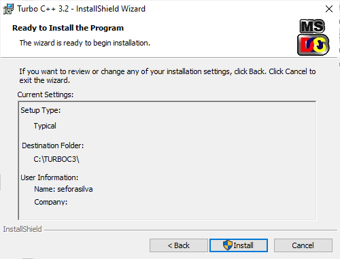Click inside the current settings summary box
Viewport: 340px width, 259px height.
pyautogui.click(x=167, y=160)
